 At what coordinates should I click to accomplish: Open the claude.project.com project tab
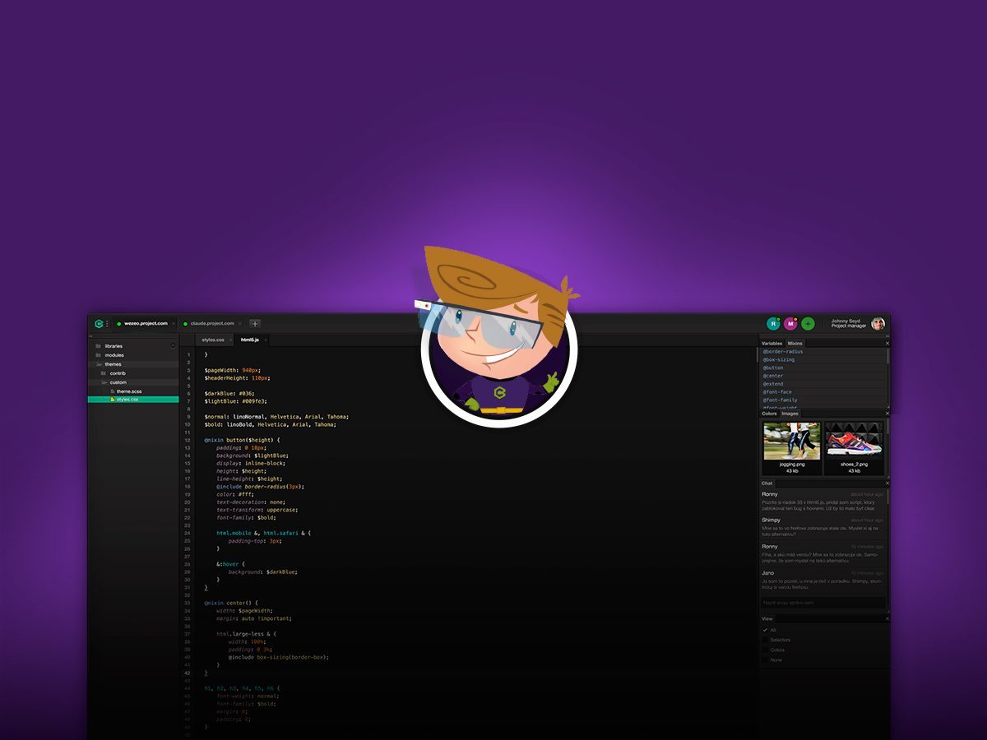pyautogui.click(x=211, y=324)
